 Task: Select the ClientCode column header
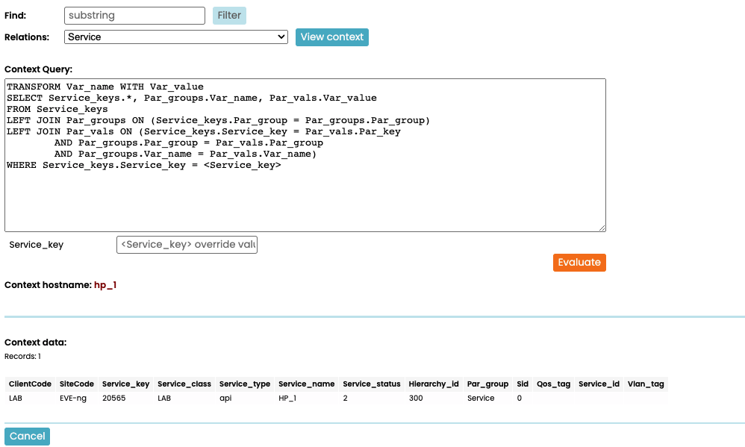click(x=30, y=384)
